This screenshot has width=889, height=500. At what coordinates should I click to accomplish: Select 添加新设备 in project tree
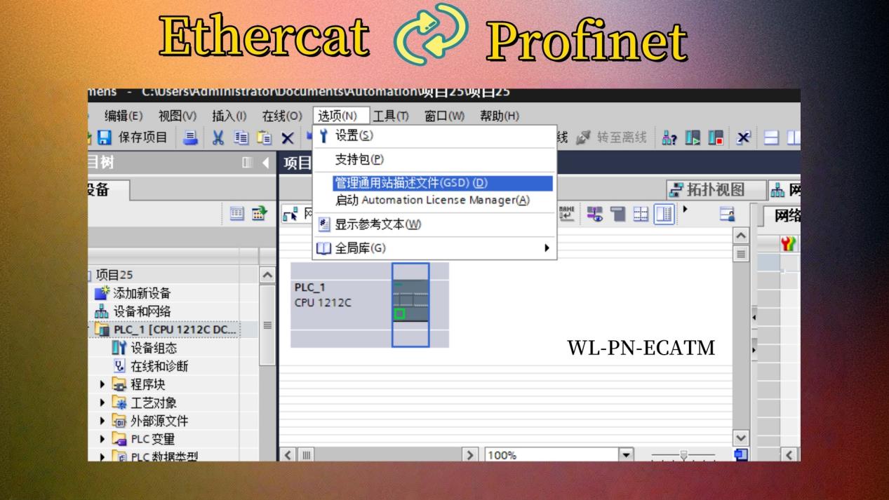[x=142, y=293]
